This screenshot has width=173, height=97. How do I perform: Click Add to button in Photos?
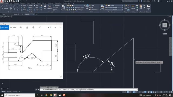[x=13, y=27]
